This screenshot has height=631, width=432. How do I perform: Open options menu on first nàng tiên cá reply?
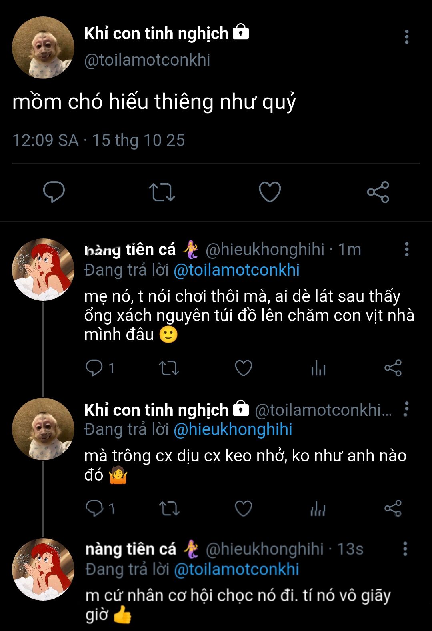pyautogui.click(x=406, y=249)
